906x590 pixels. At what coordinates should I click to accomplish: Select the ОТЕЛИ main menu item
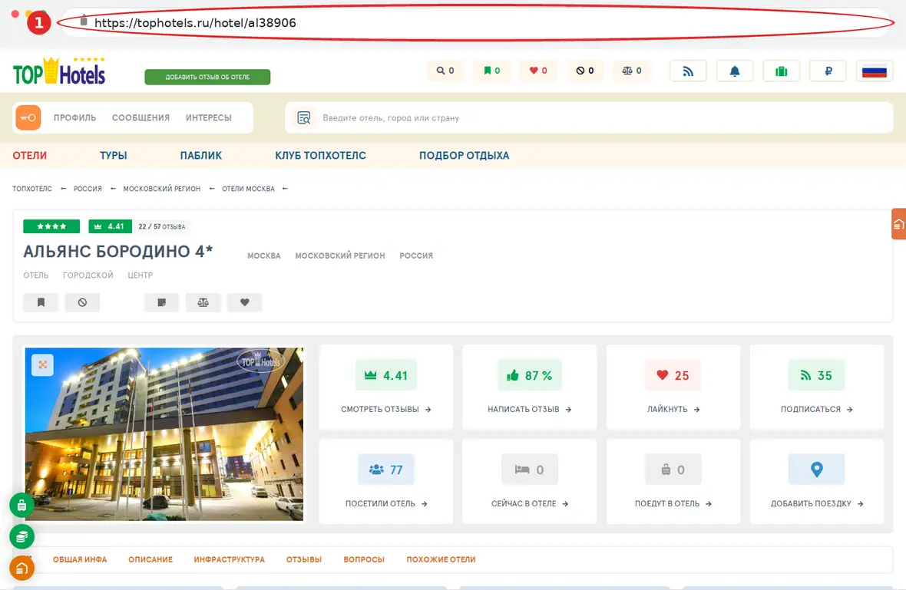[x=30, y=156]
